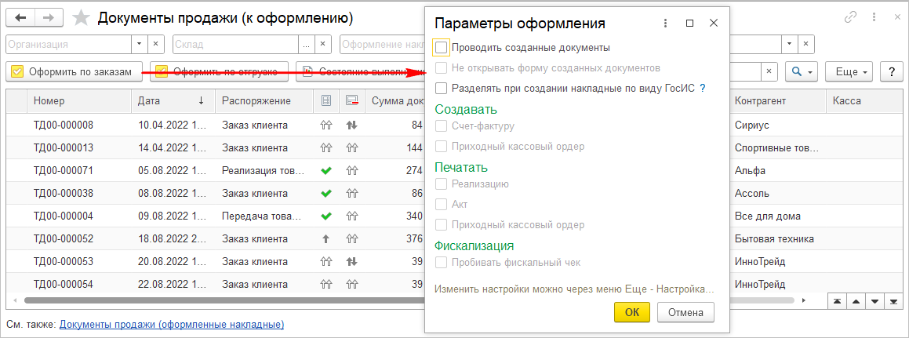This screenshot has height=338, width=909.
Task: Click the Касса column header
Action: click(x=864, y=101)
